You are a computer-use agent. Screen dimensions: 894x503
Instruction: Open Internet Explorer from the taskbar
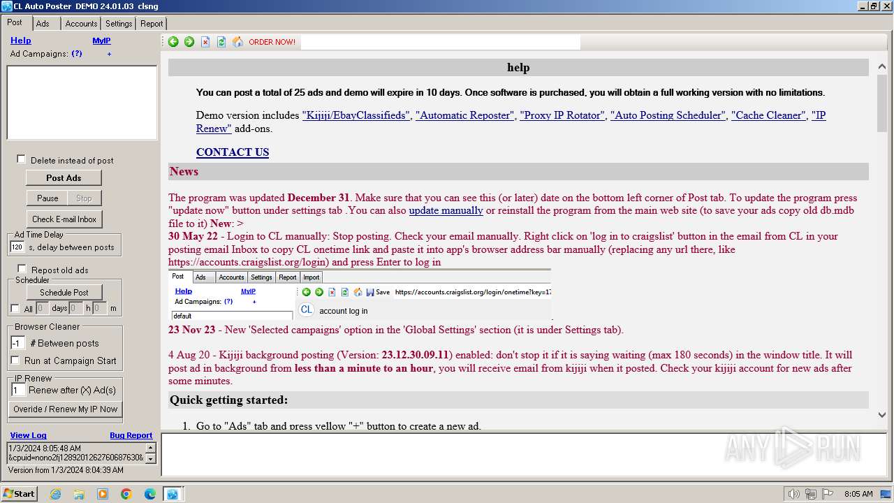(56, 494)
